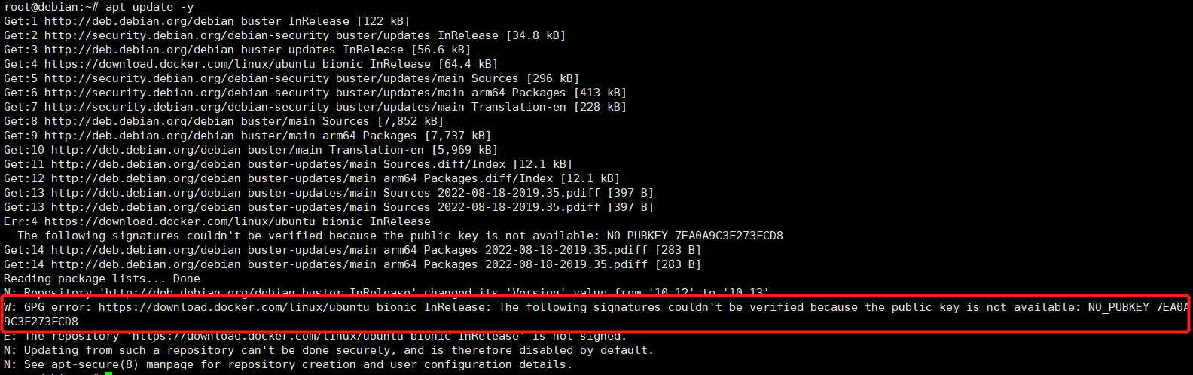Click the Get:9 arm64 Packages 7,737 kB line
Image resolution: width=1193 pixels, height=375 pixels.
(247, 136)
